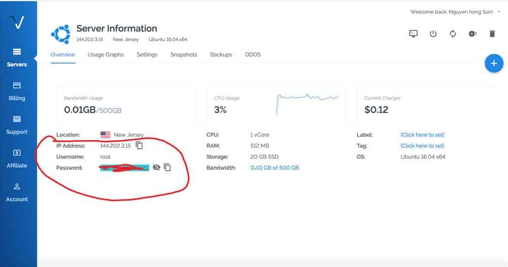Image resolution: width=508 pixels, height=267 pixels.
Task: Click the CPU Usage graph card
Action: click(x=276, y=105)
